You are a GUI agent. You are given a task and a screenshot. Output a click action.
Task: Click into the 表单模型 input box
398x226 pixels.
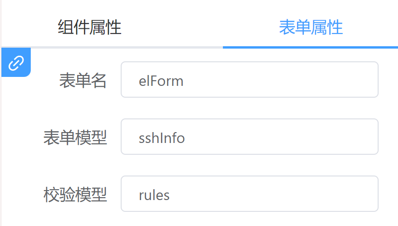click(249, 137)
